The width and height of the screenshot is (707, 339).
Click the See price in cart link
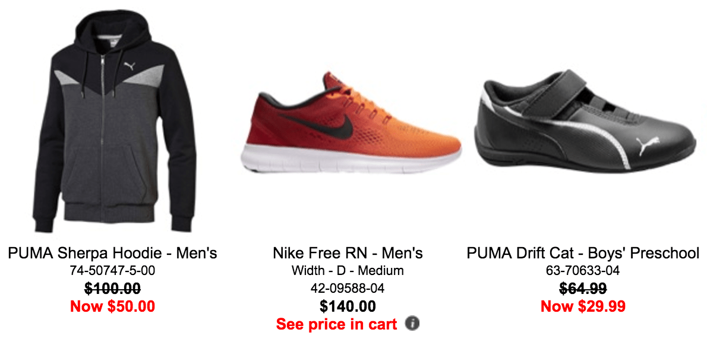pos(337,323)
